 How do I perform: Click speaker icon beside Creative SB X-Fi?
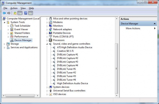coord(54,51)
